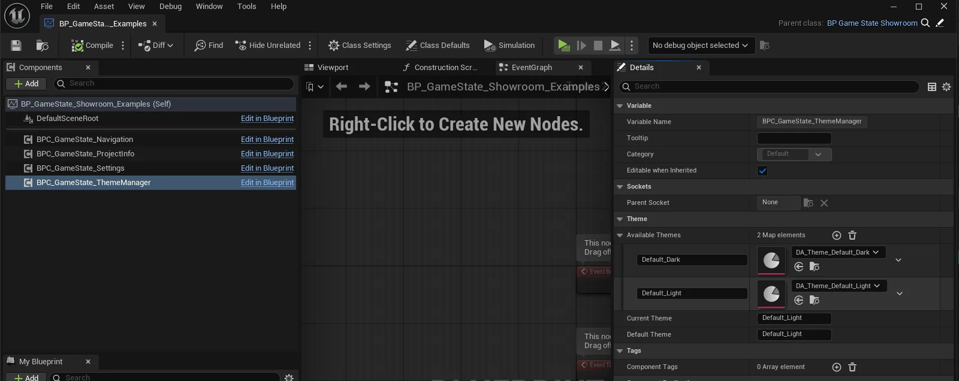Clear the Parent Socket with X icon
Screen dimensions: 959x381
pyautogui.click(x=824, y=203)
